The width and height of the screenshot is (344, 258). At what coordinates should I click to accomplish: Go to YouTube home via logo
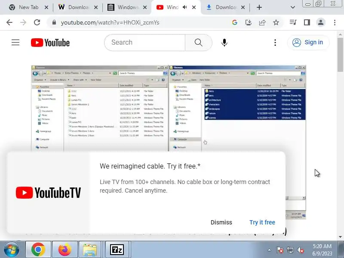50,43
